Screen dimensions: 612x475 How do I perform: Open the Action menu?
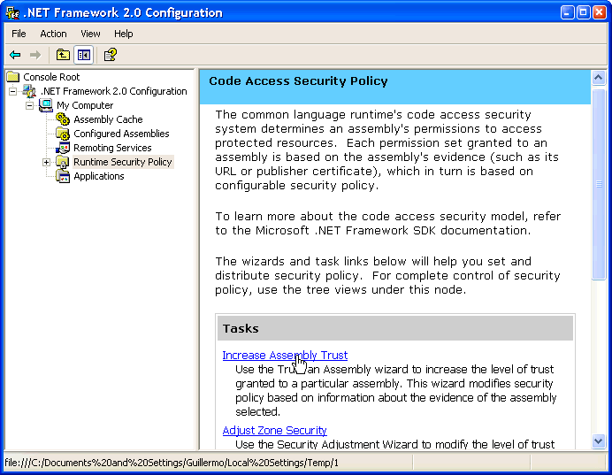[53, 34]
